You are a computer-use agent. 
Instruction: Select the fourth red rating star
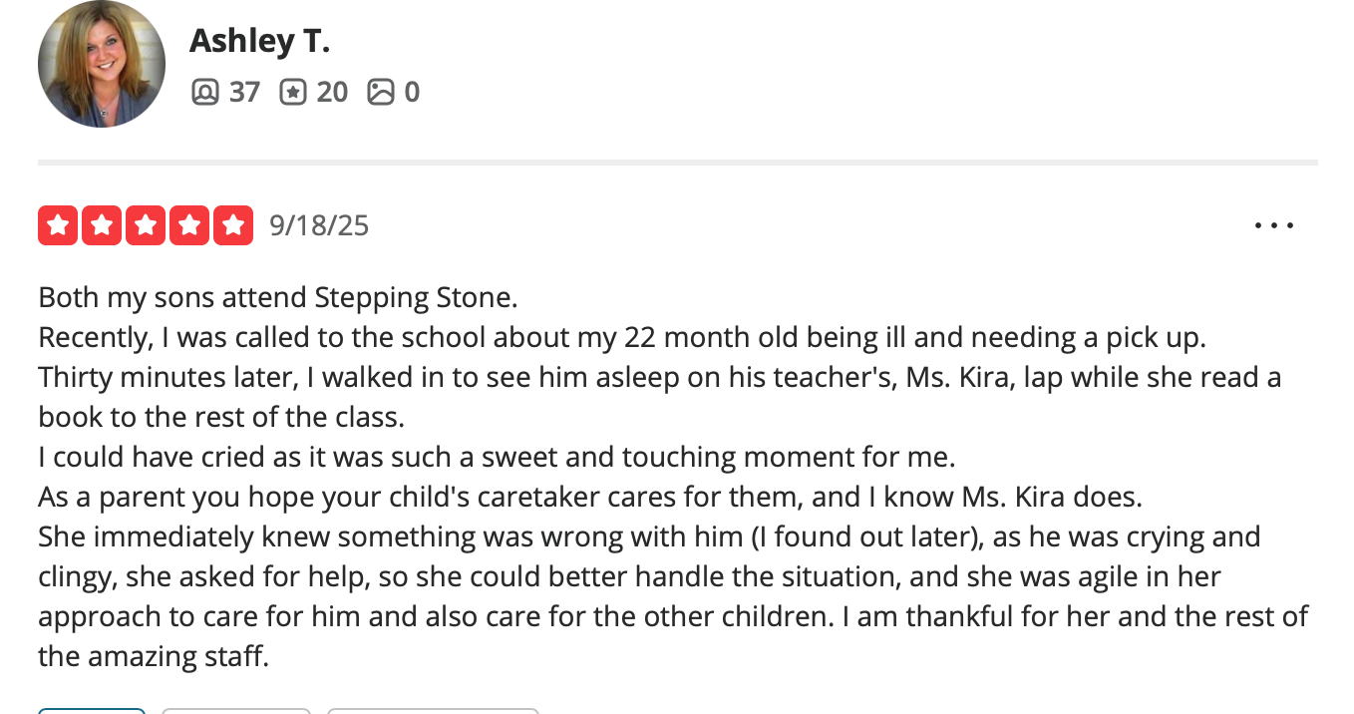(x=189, y=225)
